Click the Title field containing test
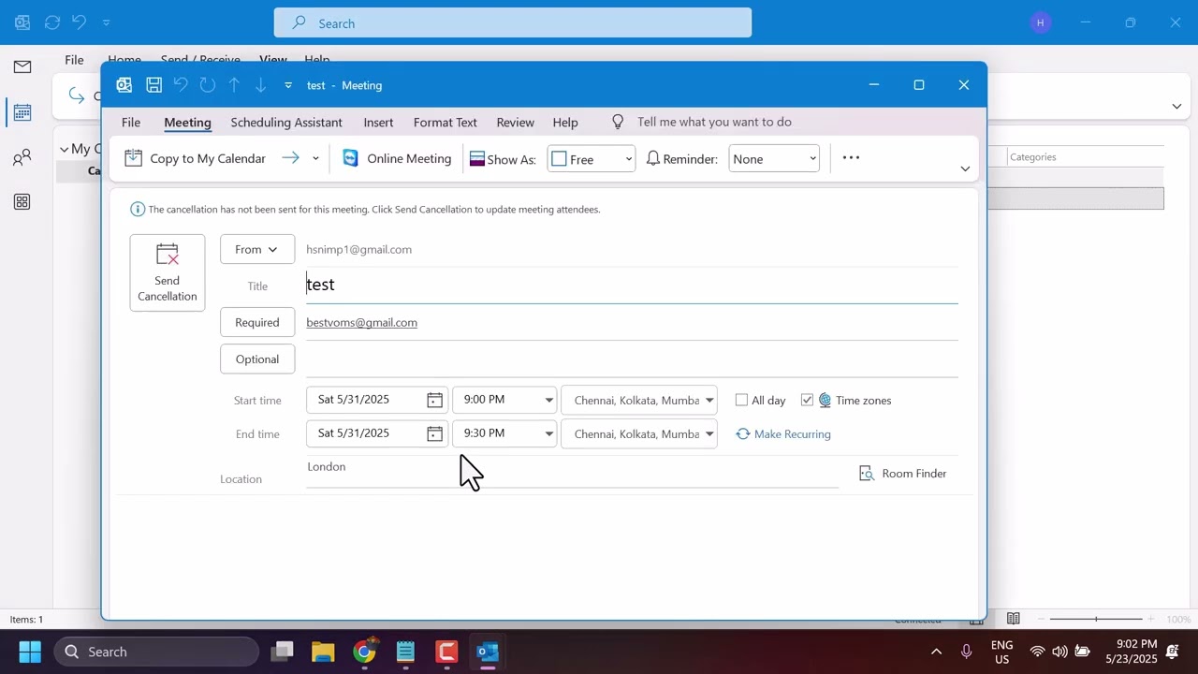The width and height of the screenshot is (1198, 674). pyautogui.click(x=632, y=285)
